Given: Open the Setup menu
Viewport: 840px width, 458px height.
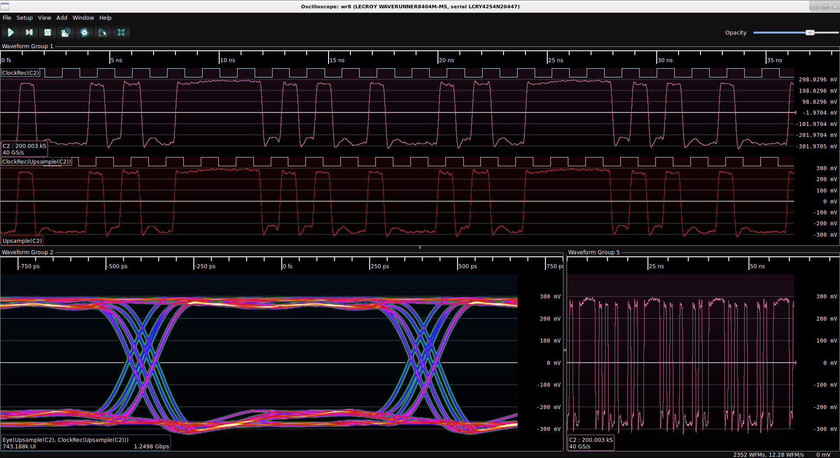Looking at the screenshot, I should pyautogui.click(x=24, y=18).
